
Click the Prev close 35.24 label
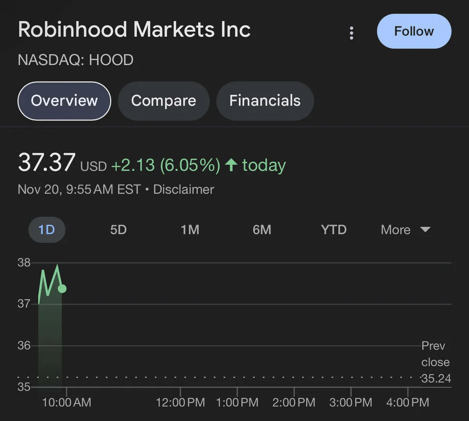tap(436, 362)
